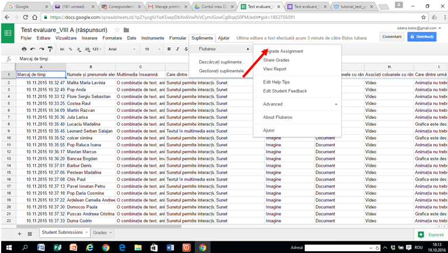Click the print icon in toolbar

tap(25, 49)
